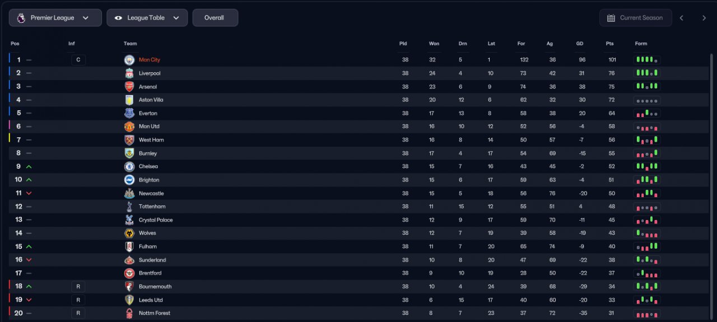Click the Newcastle club badge
Screen dimensions: 717x322
click(129, 193)
